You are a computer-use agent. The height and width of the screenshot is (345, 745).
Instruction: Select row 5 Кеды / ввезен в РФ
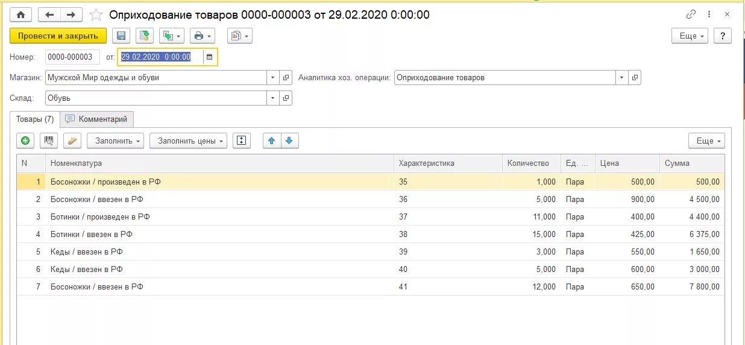(371, 252)
